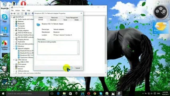The width and height of the screenshot is (170, 96).
Task: Expand the Software devices category
Action: click(14, 71)
